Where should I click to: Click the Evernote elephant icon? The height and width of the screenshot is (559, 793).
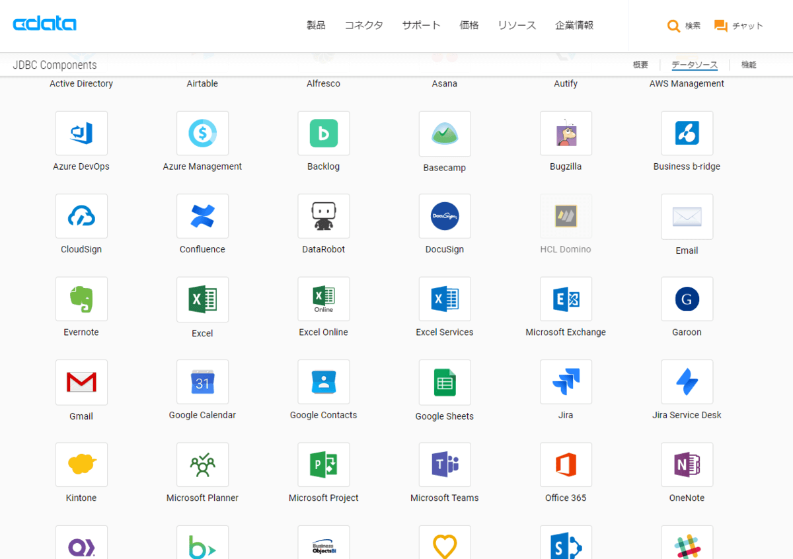point(81,299)
